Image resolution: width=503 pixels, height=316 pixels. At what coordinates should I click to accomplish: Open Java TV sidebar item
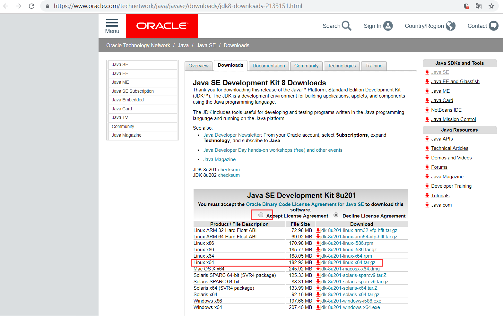pos(143,118)
